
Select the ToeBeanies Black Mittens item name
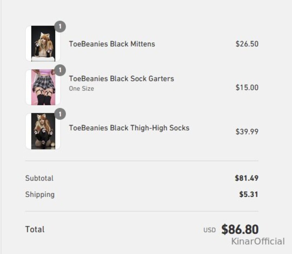pos(112,44)
